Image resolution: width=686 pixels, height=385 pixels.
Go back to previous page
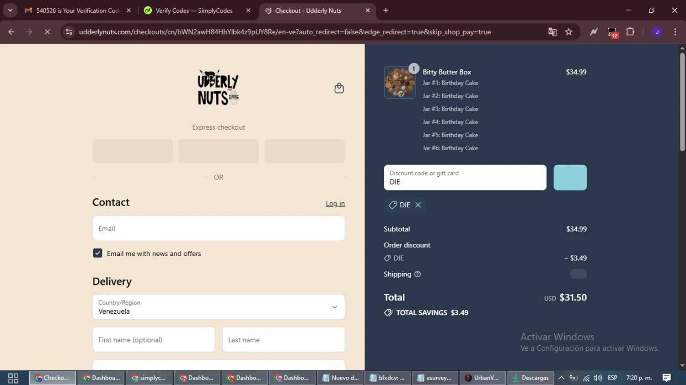point(11,32)
